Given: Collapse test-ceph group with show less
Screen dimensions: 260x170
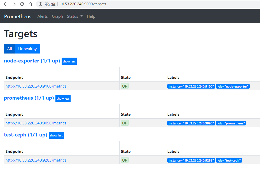Looking at the screenshot, I should [56, 135].
